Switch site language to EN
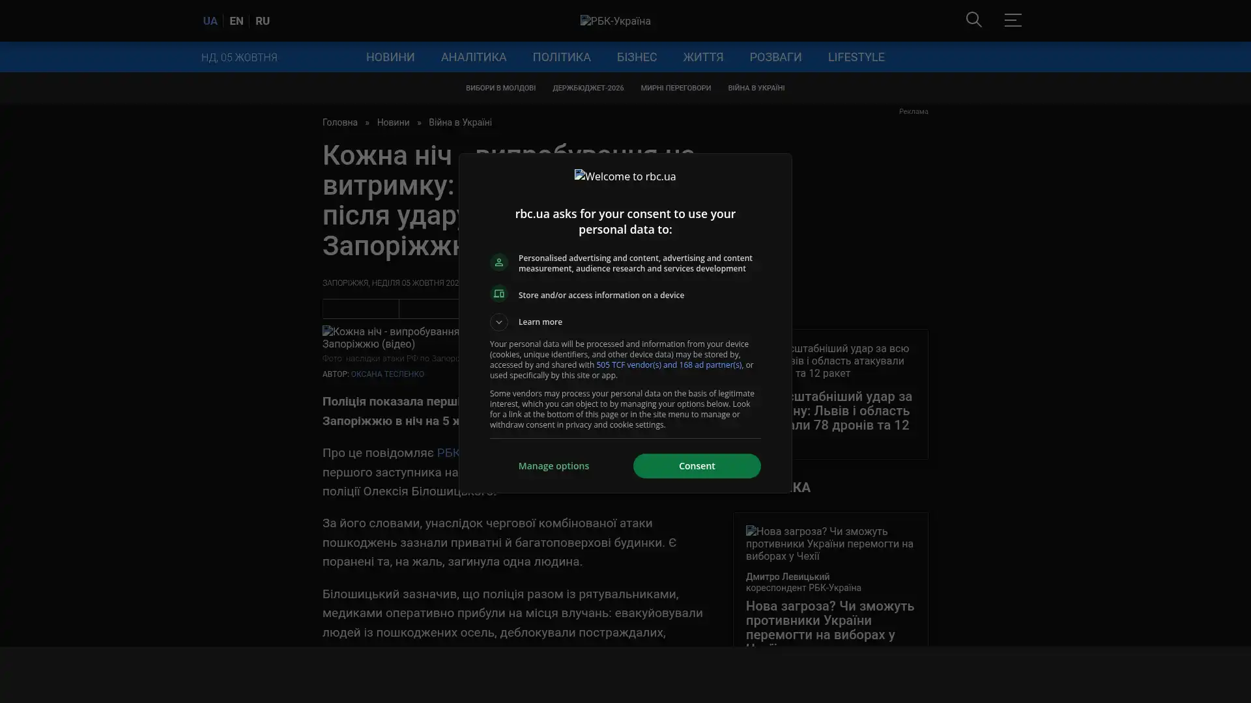Image resolution: width=1251 pixels, height=703 pixels. pyautogui.click(x=236, y=21)
